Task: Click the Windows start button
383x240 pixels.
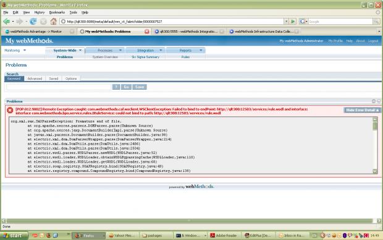Action: tap(14, 235)
